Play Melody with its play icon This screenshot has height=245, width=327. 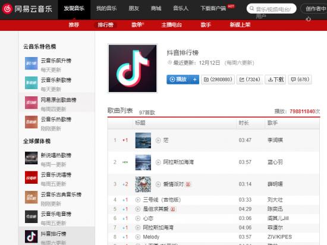coord(138,237)
